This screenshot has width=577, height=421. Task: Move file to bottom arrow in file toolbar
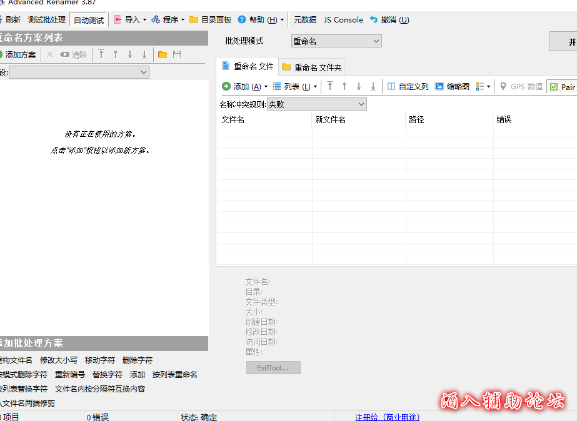(373, 87)
